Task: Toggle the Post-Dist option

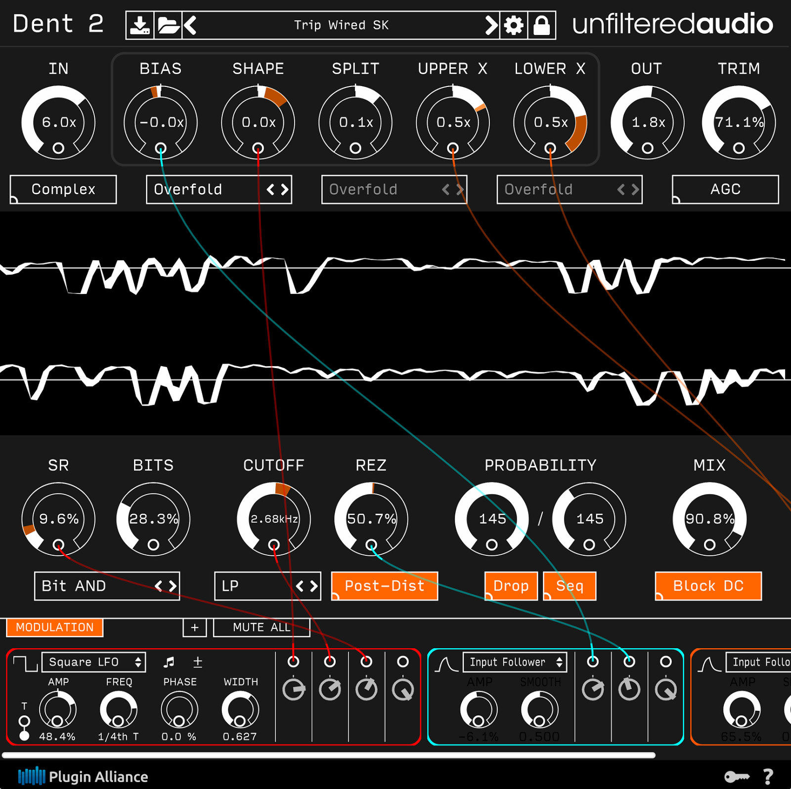Action: (x=385, y=586)
